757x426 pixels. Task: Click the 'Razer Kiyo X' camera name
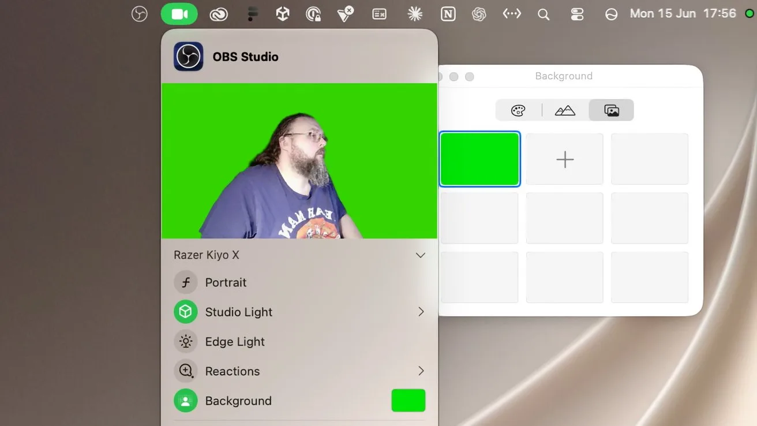point(207,255)
